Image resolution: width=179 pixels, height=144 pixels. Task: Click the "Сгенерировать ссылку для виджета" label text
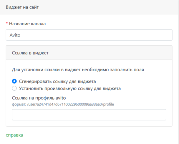click(x=57, y=81)
